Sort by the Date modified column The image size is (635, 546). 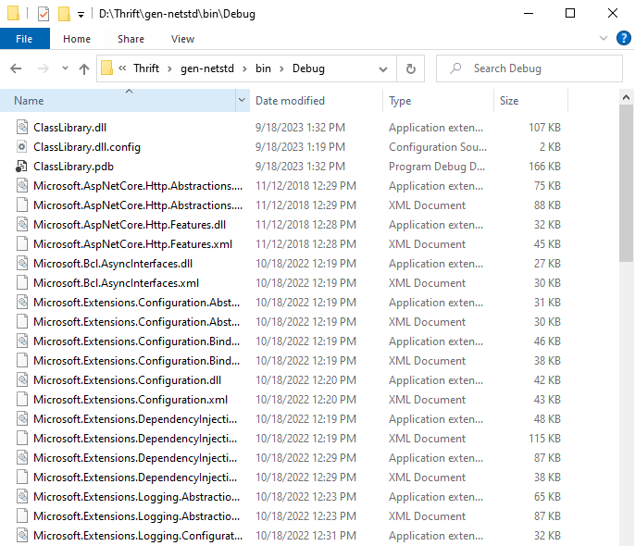tap(317, 100)
